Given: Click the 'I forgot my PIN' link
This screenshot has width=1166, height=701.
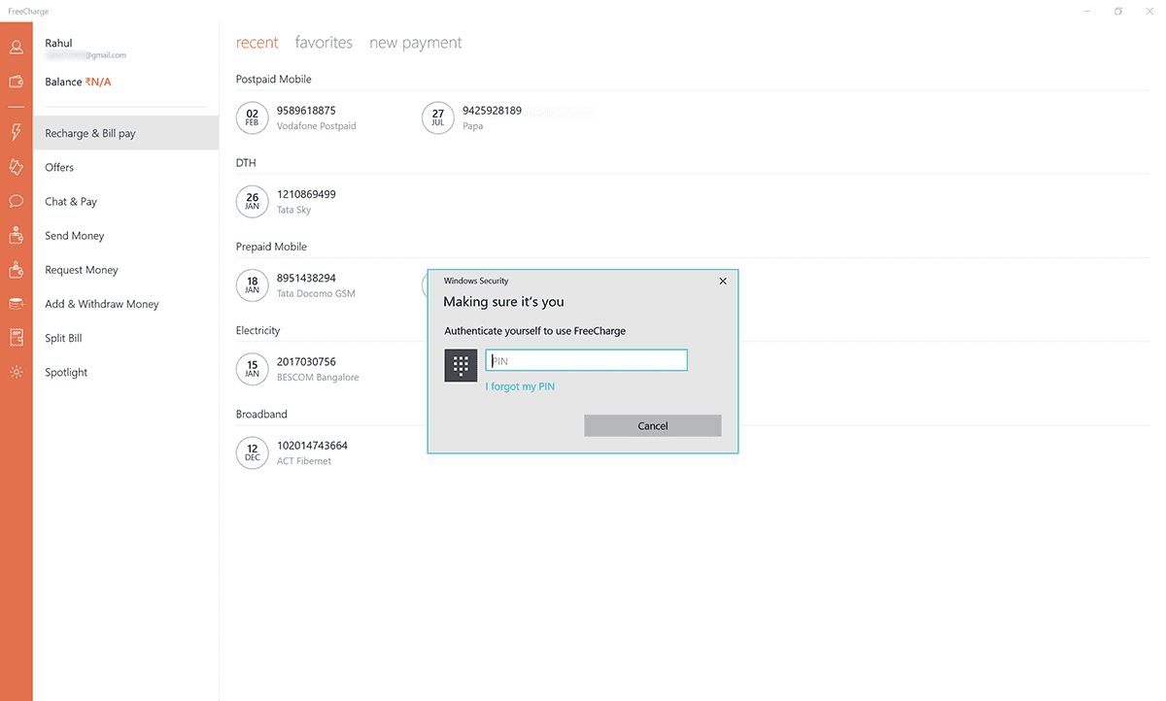Looking at the screenshot, I should [x=520, y=386].
